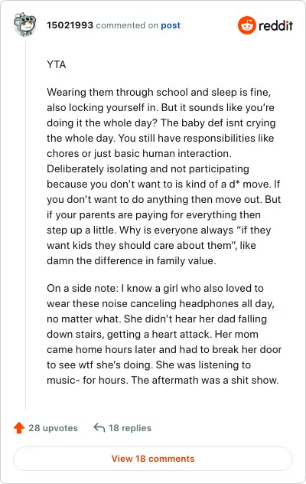Viewport: 306px width, 484px height.
Task: Click the orange upvote arrow
Action: (x=19, y=428)
